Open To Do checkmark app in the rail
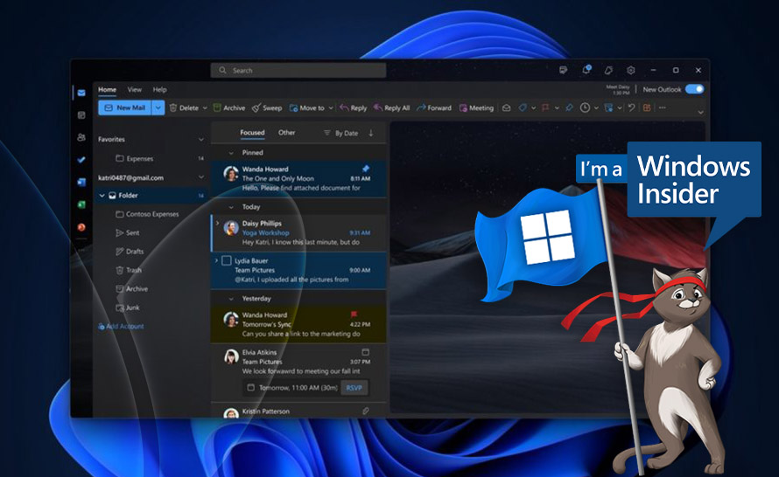Screen dimensions: 779x477 [x=81, y=160]
